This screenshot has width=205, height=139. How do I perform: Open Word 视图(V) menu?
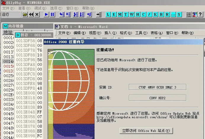click(x=95, y=33)
